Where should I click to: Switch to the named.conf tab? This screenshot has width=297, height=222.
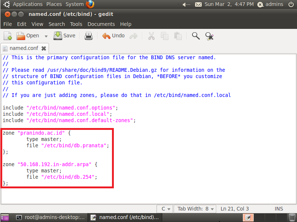23,48
